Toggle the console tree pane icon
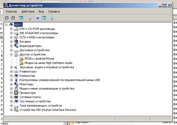Screen dimensions: 177x125 tap(21, 18)
